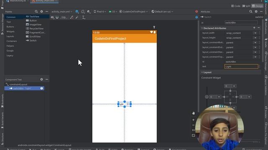Open Component Tree settings gear
The height and width of the screenshot is (150, 268).
(x=41, y=79)
